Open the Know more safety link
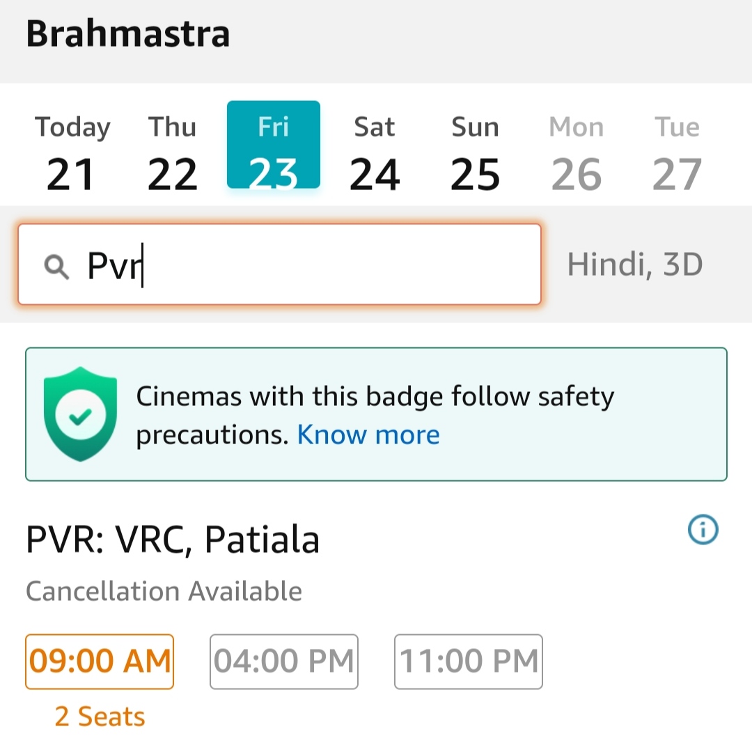This screenshot has width=752, height=747. click(x=368, y=435)
